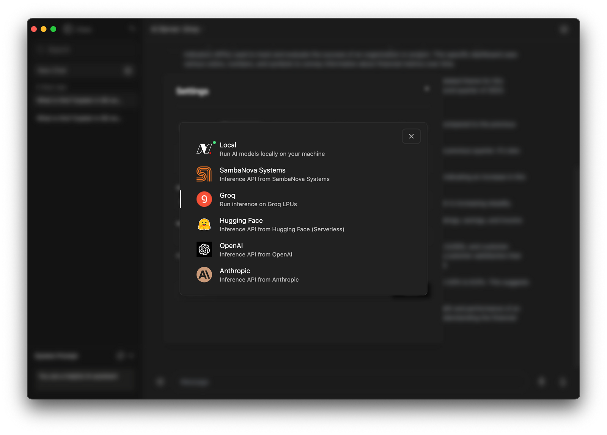Image resolution: width=607 pixels, height=435 pixels.
Task: Select the Groq provider entry
Action: [x=303, y=199]
